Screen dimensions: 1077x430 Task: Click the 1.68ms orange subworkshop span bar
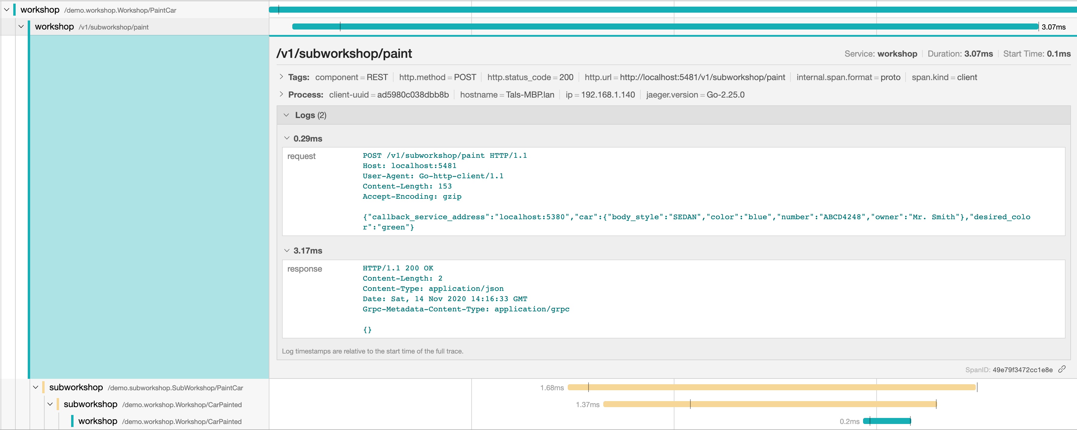[x=771, y=387]
